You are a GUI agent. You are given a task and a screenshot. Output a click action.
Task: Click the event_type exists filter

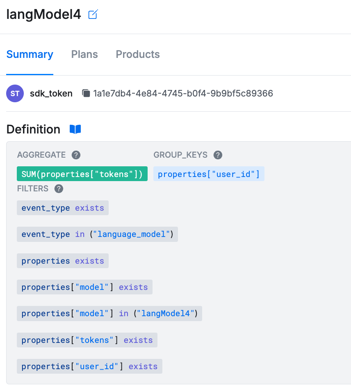(63, 208)
